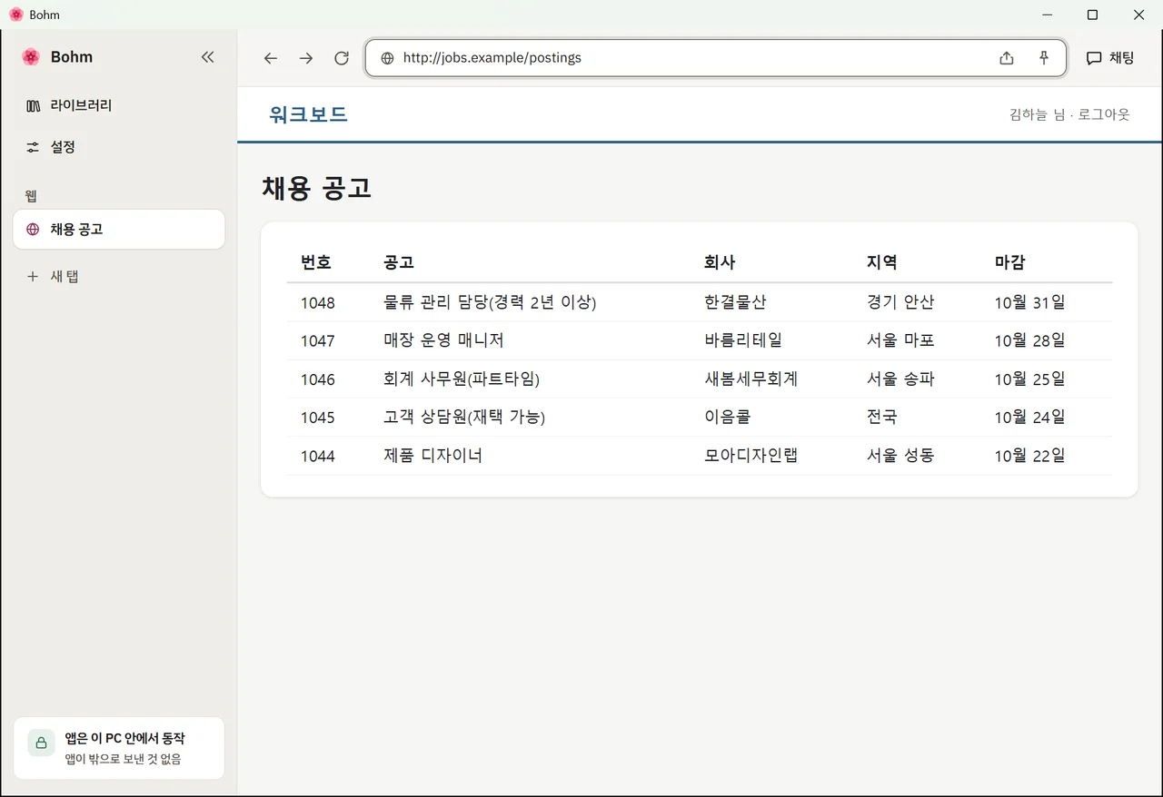Screen dimensions: 1163x797
Task: Click the lock icon in privacy notice
Action: [x=41, y=743]
